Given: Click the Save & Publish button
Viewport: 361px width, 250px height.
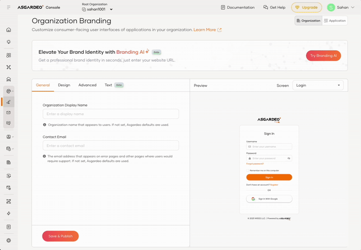Looking at the screenshot, I should pos(60,236).
